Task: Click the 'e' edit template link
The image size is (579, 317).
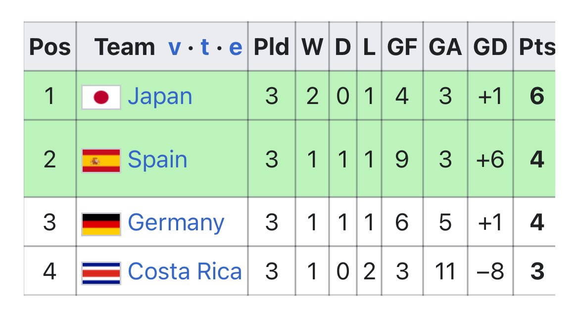Action: (x=236, y=48)
